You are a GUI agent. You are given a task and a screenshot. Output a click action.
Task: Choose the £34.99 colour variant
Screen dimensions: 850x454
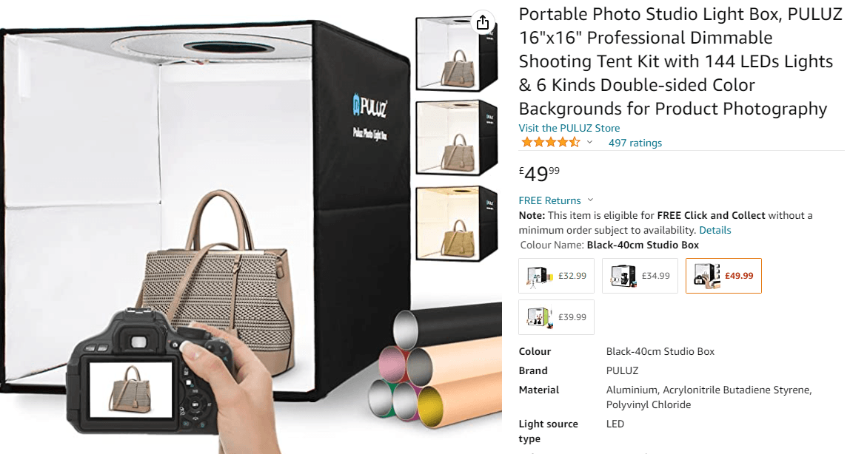pos(640,276)
